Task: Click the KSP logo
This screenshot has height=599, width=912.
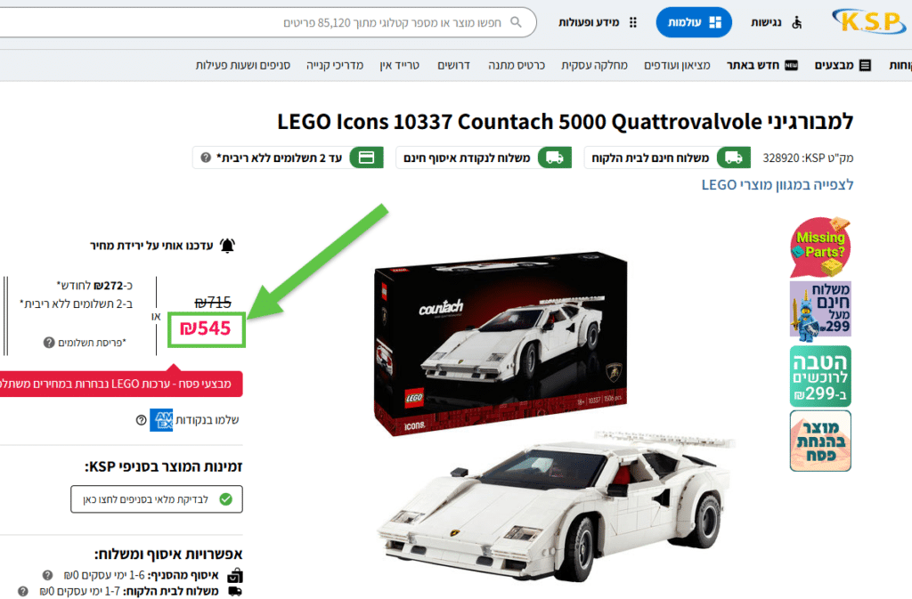Action: pyautogui.click(x=868, y=21)
